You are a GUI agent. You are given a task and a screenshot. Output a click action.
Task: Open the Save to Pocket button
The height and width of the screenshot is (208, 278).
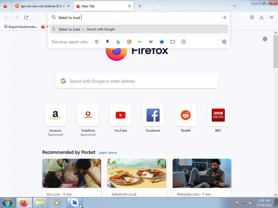pyautogui.click(x=252, y=17)
